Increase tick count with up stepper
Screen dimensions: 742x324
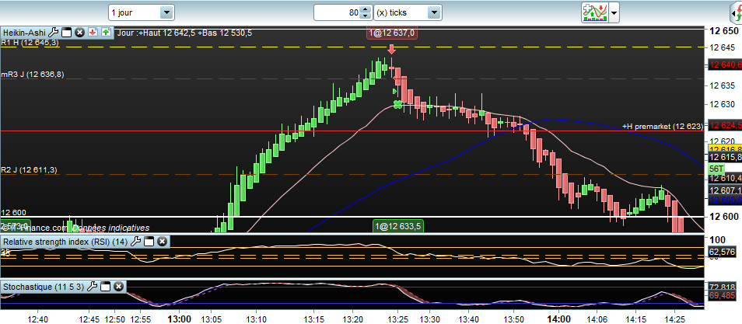pos(366,9)
